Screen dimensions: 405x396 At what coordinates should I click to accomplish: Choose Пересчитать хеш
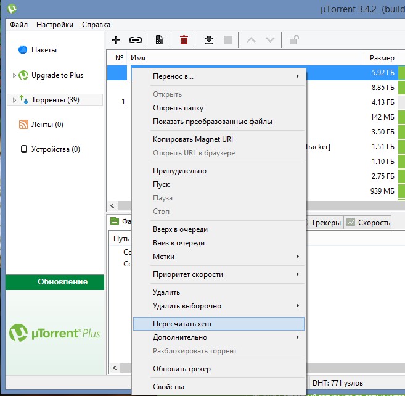pyautogui.click(x=219, y=324)
